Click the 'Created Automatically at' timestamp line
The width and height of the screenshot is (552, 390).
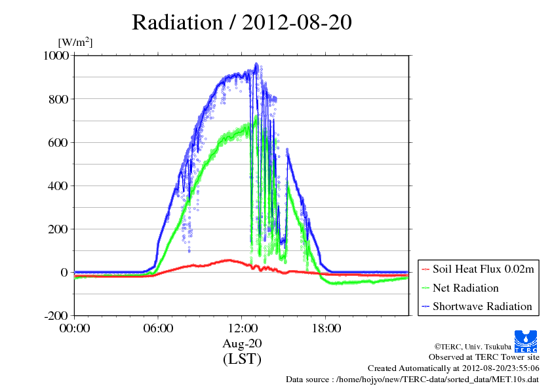(x=454, y=368)
